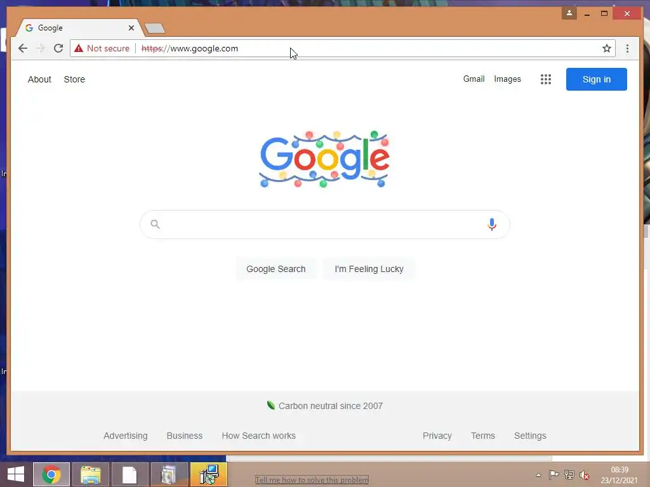Image resolution: width=650 pixels, height=487 pixels.
Task: Go back with the browser back arrow
Action: 23,48
